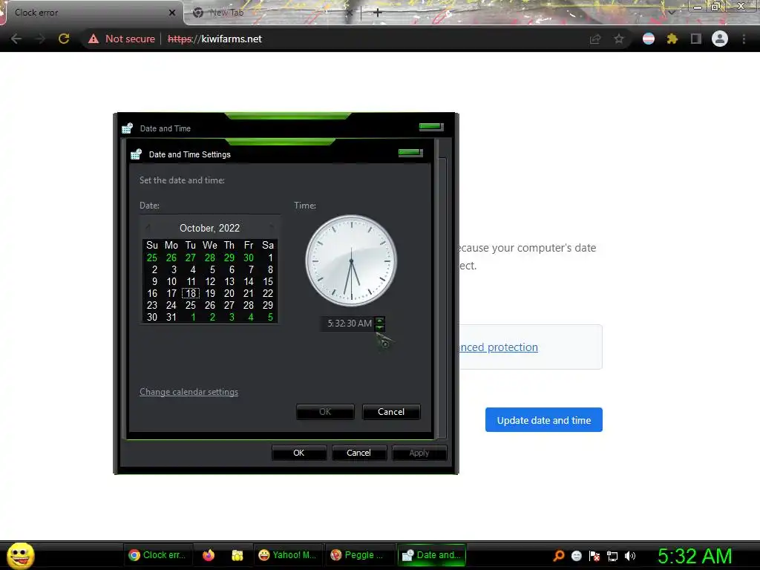
Task: Select October 25 in the calendar
Action: click(191, 305)
